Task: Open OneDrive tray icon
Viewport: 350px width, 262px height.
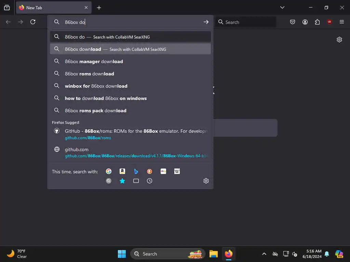Action: pyautogui.click(x=275, y=254)
